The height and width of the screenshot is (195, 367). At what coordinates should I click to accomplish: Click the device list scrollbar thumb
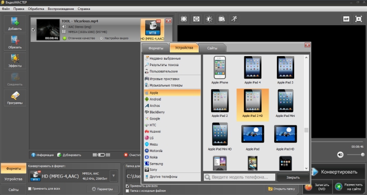coord(306,130)
